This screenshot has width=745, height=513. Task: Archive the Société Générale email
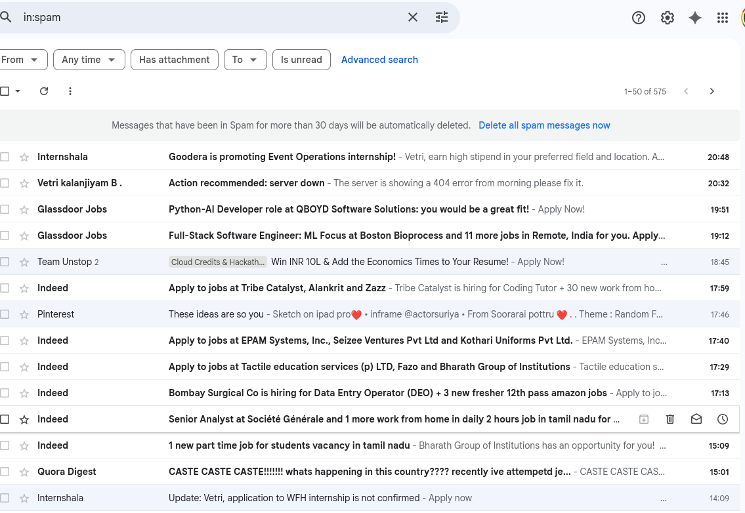(644, 419)
